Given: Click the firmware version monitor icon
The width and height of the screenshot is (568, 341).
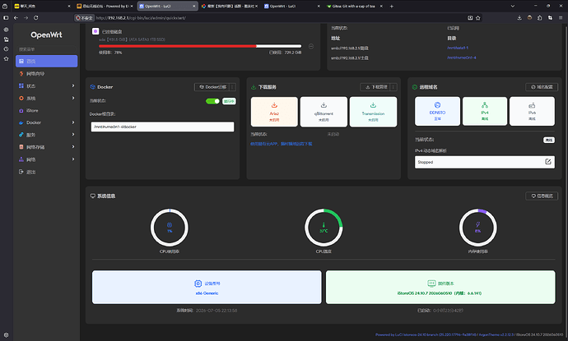Looking at the screenshot, I should point(431,283).
